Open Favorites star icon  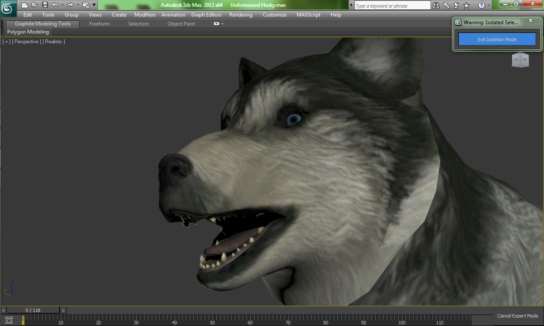pyautogui.click(x=466, y=5)
